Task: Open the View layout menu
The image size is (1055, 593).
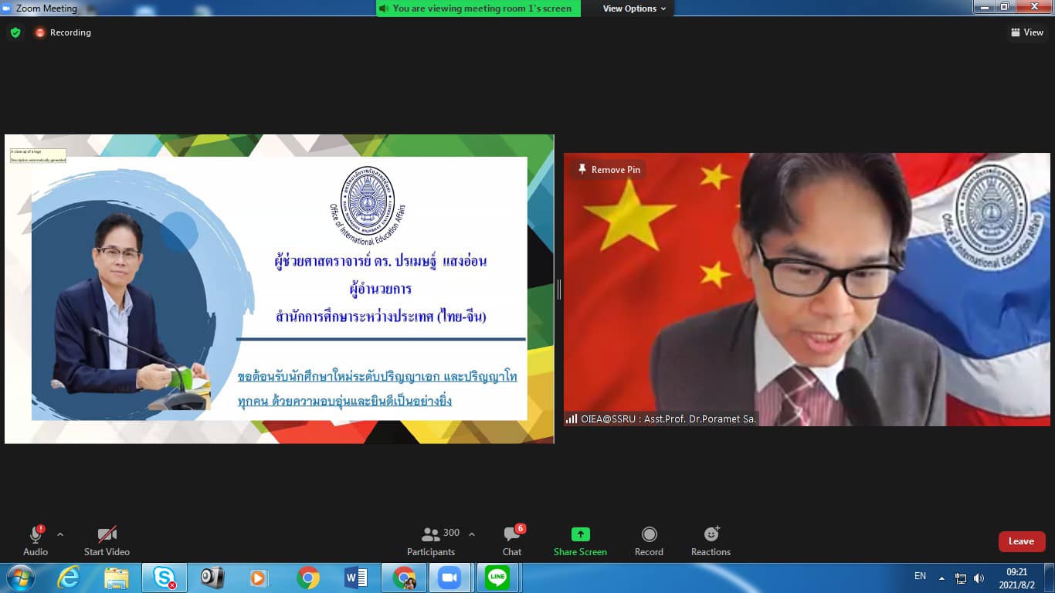Action: point(1027,32)
